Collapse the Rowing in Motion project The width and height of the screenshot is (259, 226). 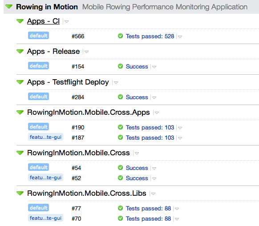pyautogui.click(x=9, y=7)
